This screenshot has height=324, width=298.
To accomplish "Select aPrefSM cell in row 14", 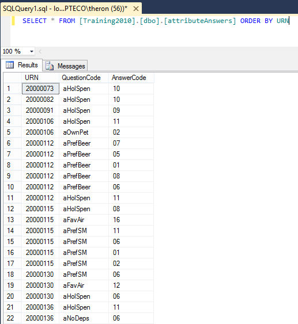I will click(x=84, y=231).
